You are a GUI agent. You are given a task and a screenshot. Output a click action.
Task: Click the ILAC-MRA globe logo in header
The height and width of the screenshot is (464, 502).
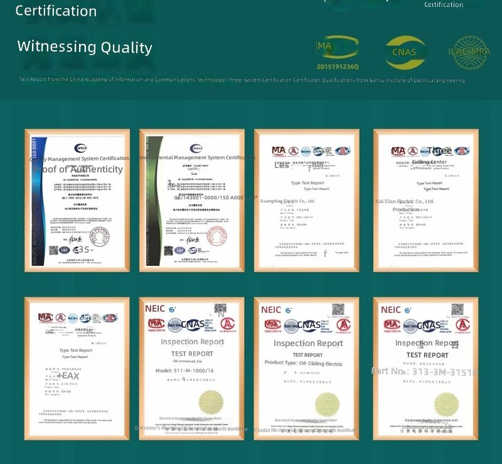469,53
